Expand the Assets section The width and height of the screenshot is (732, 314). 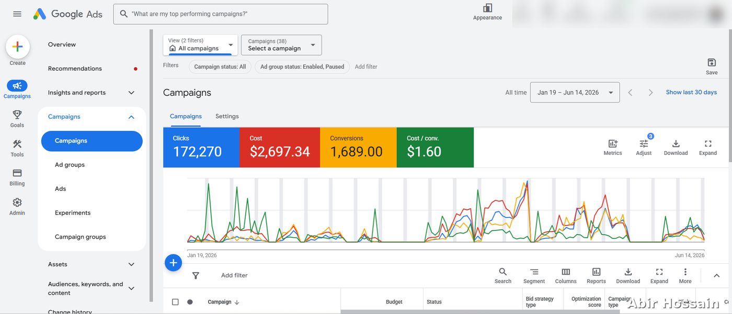pyautogui.click(x=131, y=264)
